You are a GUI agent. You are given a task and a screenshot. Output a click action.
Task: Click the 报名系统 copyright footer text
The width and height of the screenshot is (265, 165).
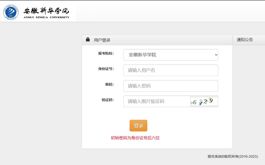point(233,157)
